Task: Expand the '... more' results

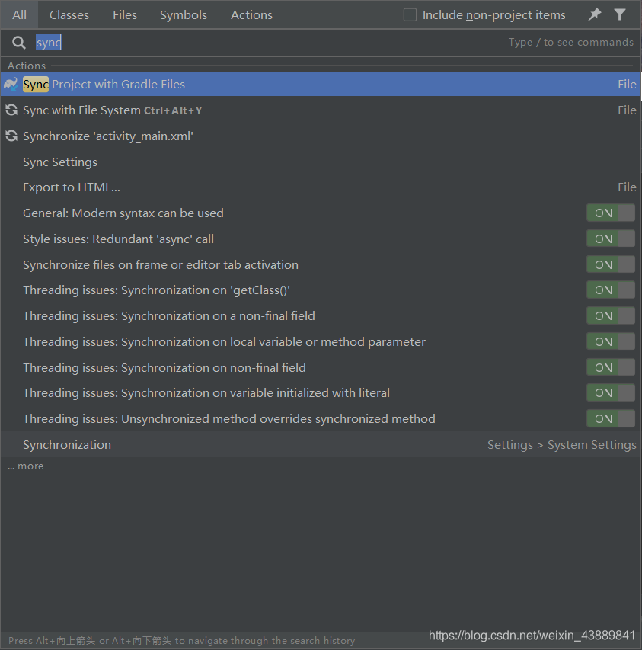Action: [25, 466]
